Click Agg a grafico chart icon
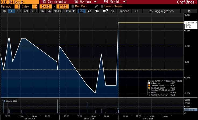198x120 pixels. [x=151, y=11]
